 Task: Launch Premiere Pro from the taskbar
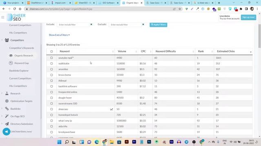tap(134, 142)
